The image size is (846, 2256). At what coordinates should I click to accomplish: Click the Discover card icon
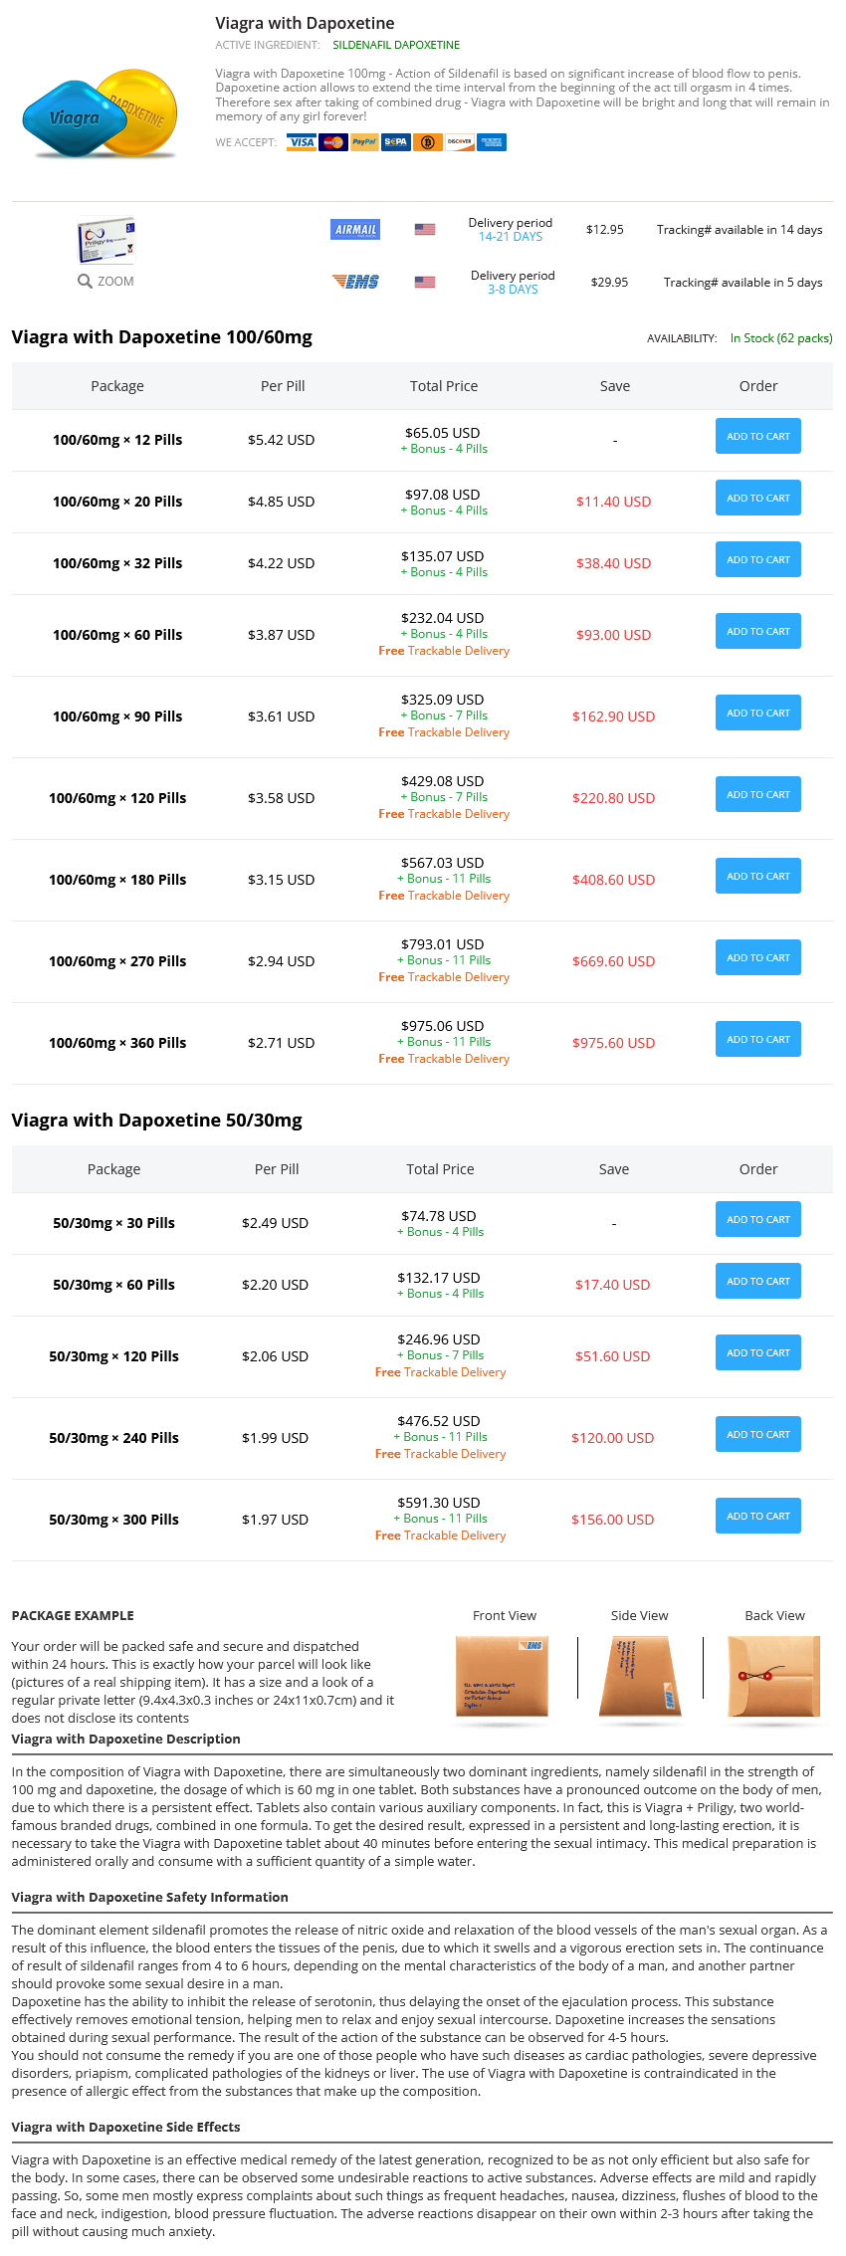(x=460, y=142)
